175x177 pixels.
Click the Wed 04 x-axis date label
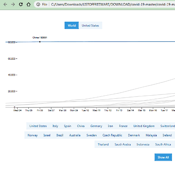[17, 110]
